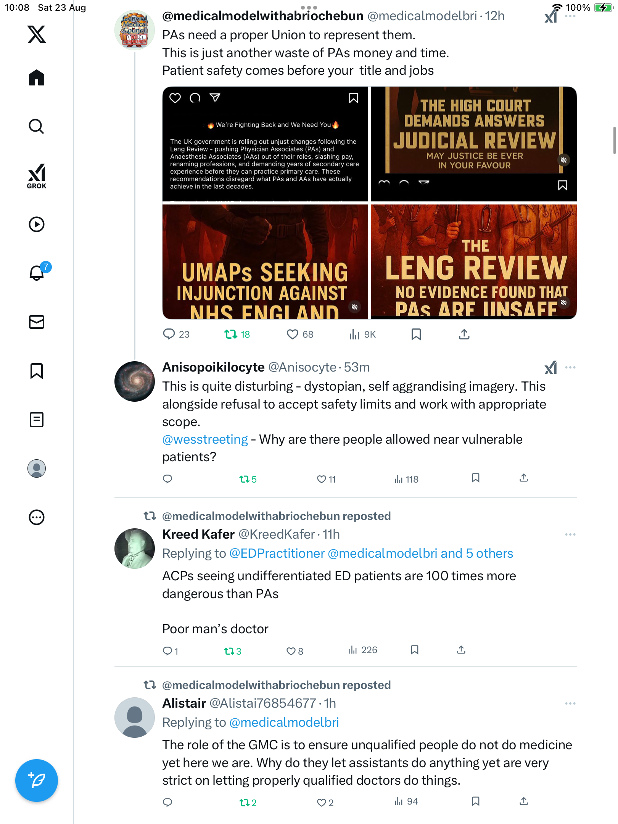The image size is (618, 824).
Task: Open the more options circle in sidebar
Action: pyautogui.click(x=37, y=517)
